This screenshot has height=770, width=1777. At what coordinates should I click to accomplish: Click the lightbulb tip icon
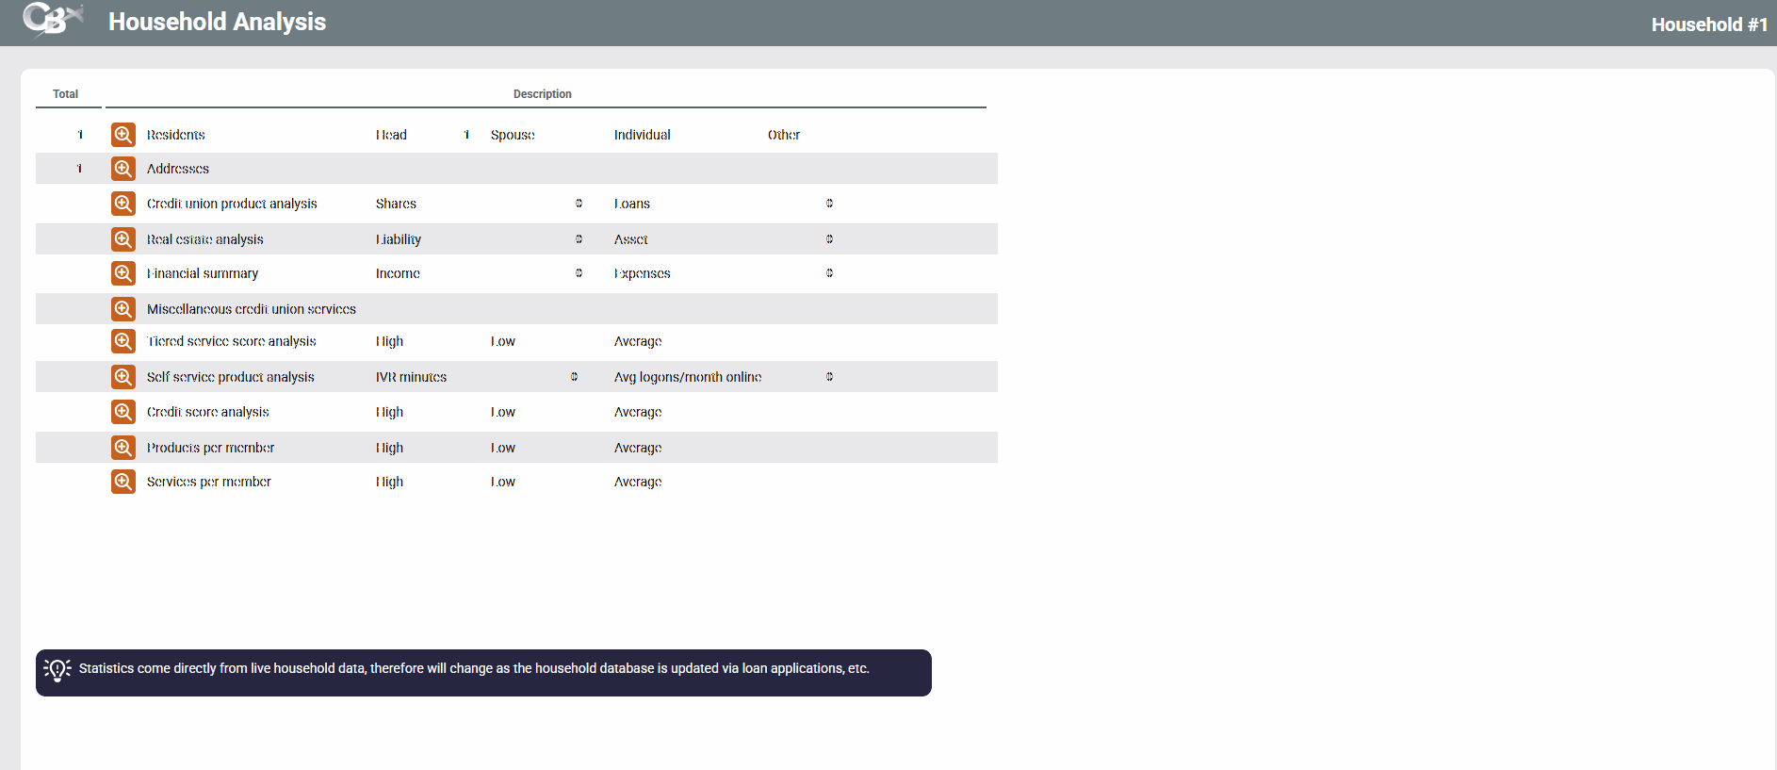(x=57, y=669)
